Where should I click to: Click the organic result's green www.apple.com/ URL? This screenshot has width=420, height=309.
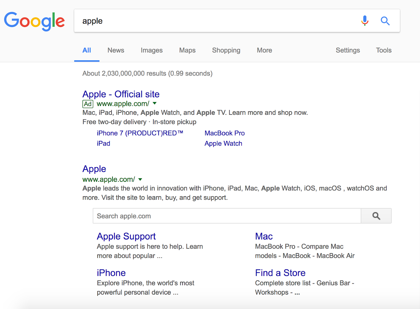click(x=109, y=179)
